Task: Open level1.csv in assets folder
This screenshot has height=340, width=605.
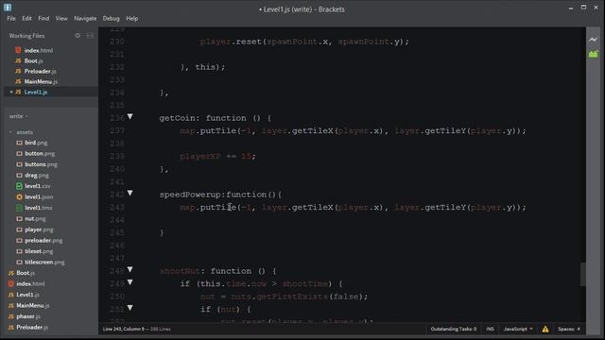Action: [x=38, y=186]
